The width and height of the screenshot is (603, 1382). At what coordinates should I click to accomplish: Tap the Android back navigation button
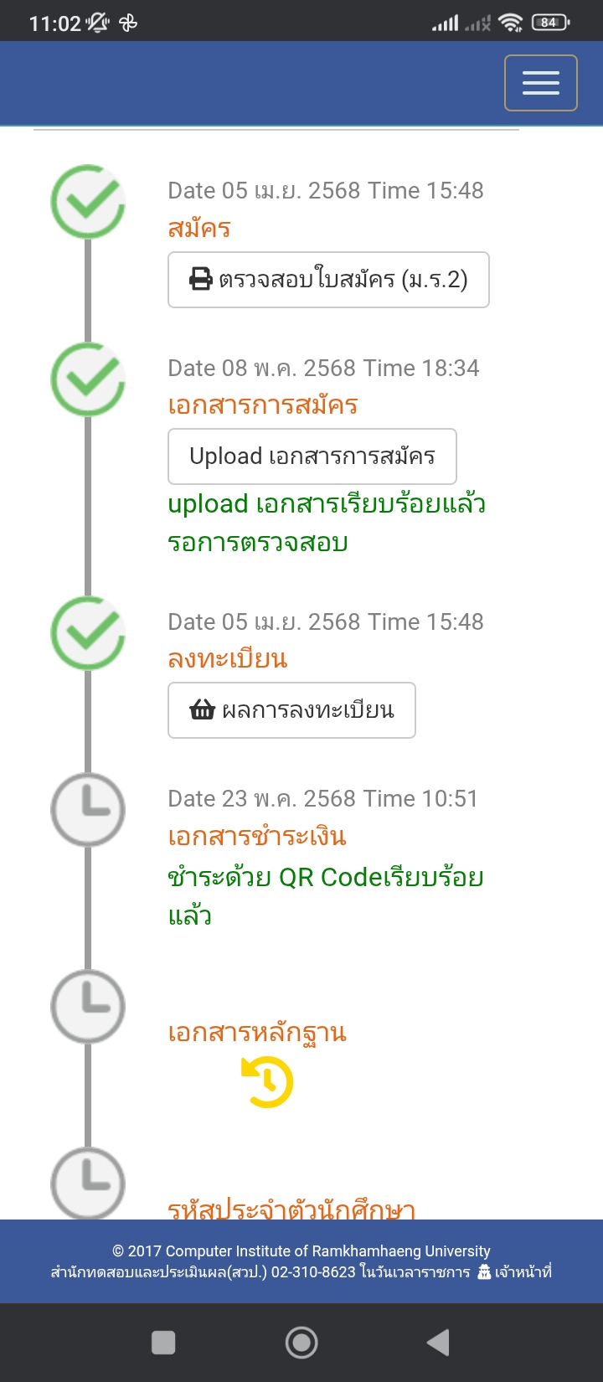438,1342
